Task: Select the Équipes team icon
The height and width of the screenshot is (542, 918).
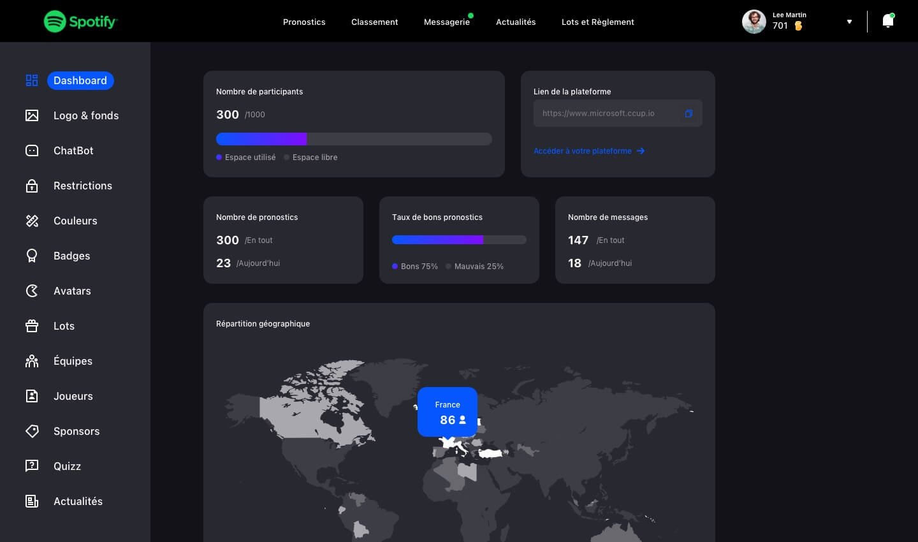Action: pyautogui.click(x=32, y=361)
